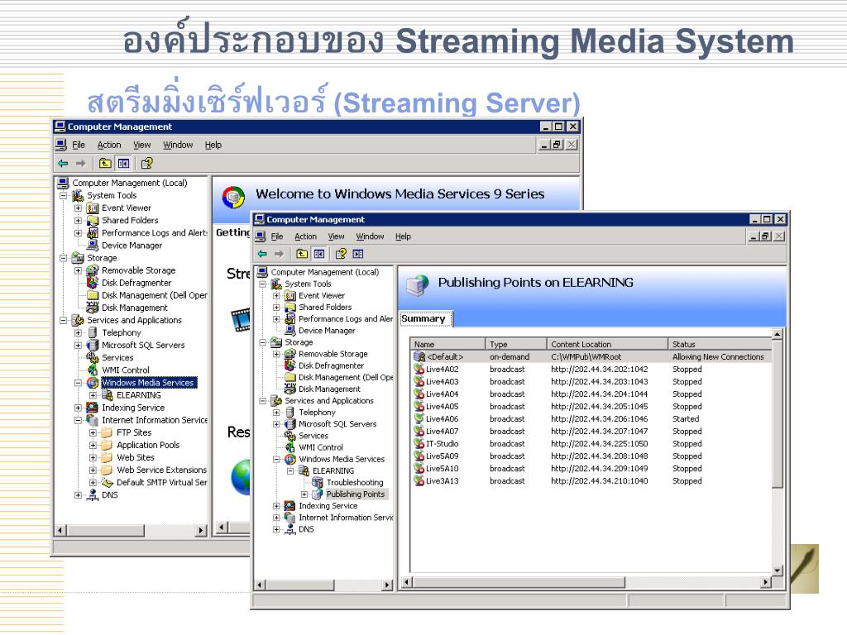Image resolution: width=847 pixels, height=635 pixels.
Task: Select Windows Media Services in back window tree
Action: 147,382
